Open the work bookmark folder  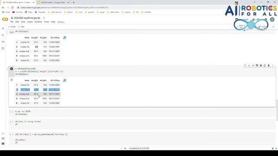pos(79,12)
